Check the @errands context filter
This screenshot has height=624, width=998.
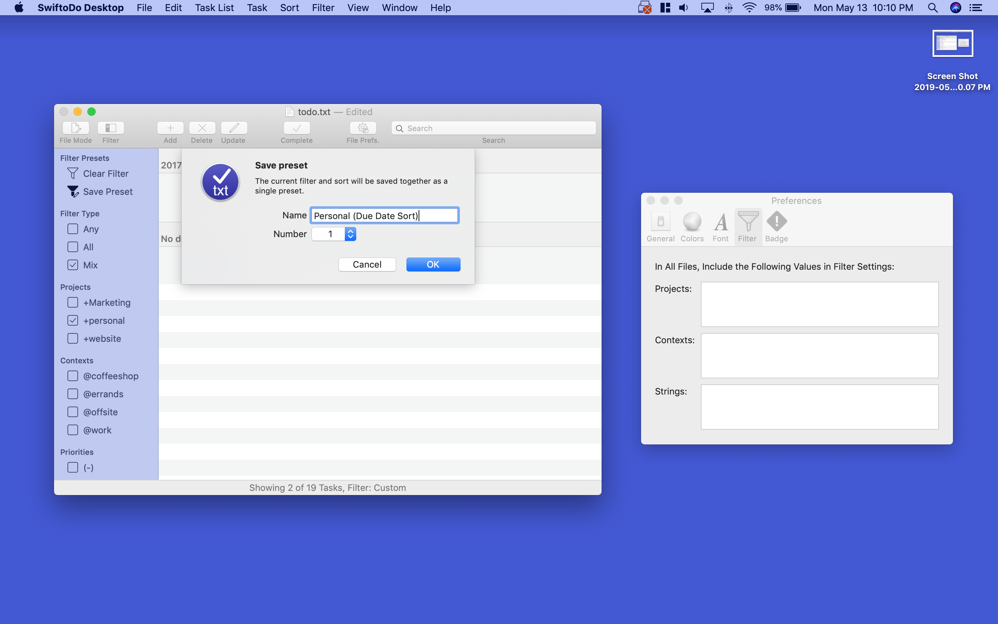72,394
